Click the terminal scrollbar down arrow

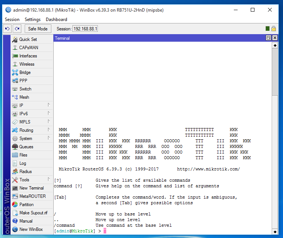click(x=275, y=232)
